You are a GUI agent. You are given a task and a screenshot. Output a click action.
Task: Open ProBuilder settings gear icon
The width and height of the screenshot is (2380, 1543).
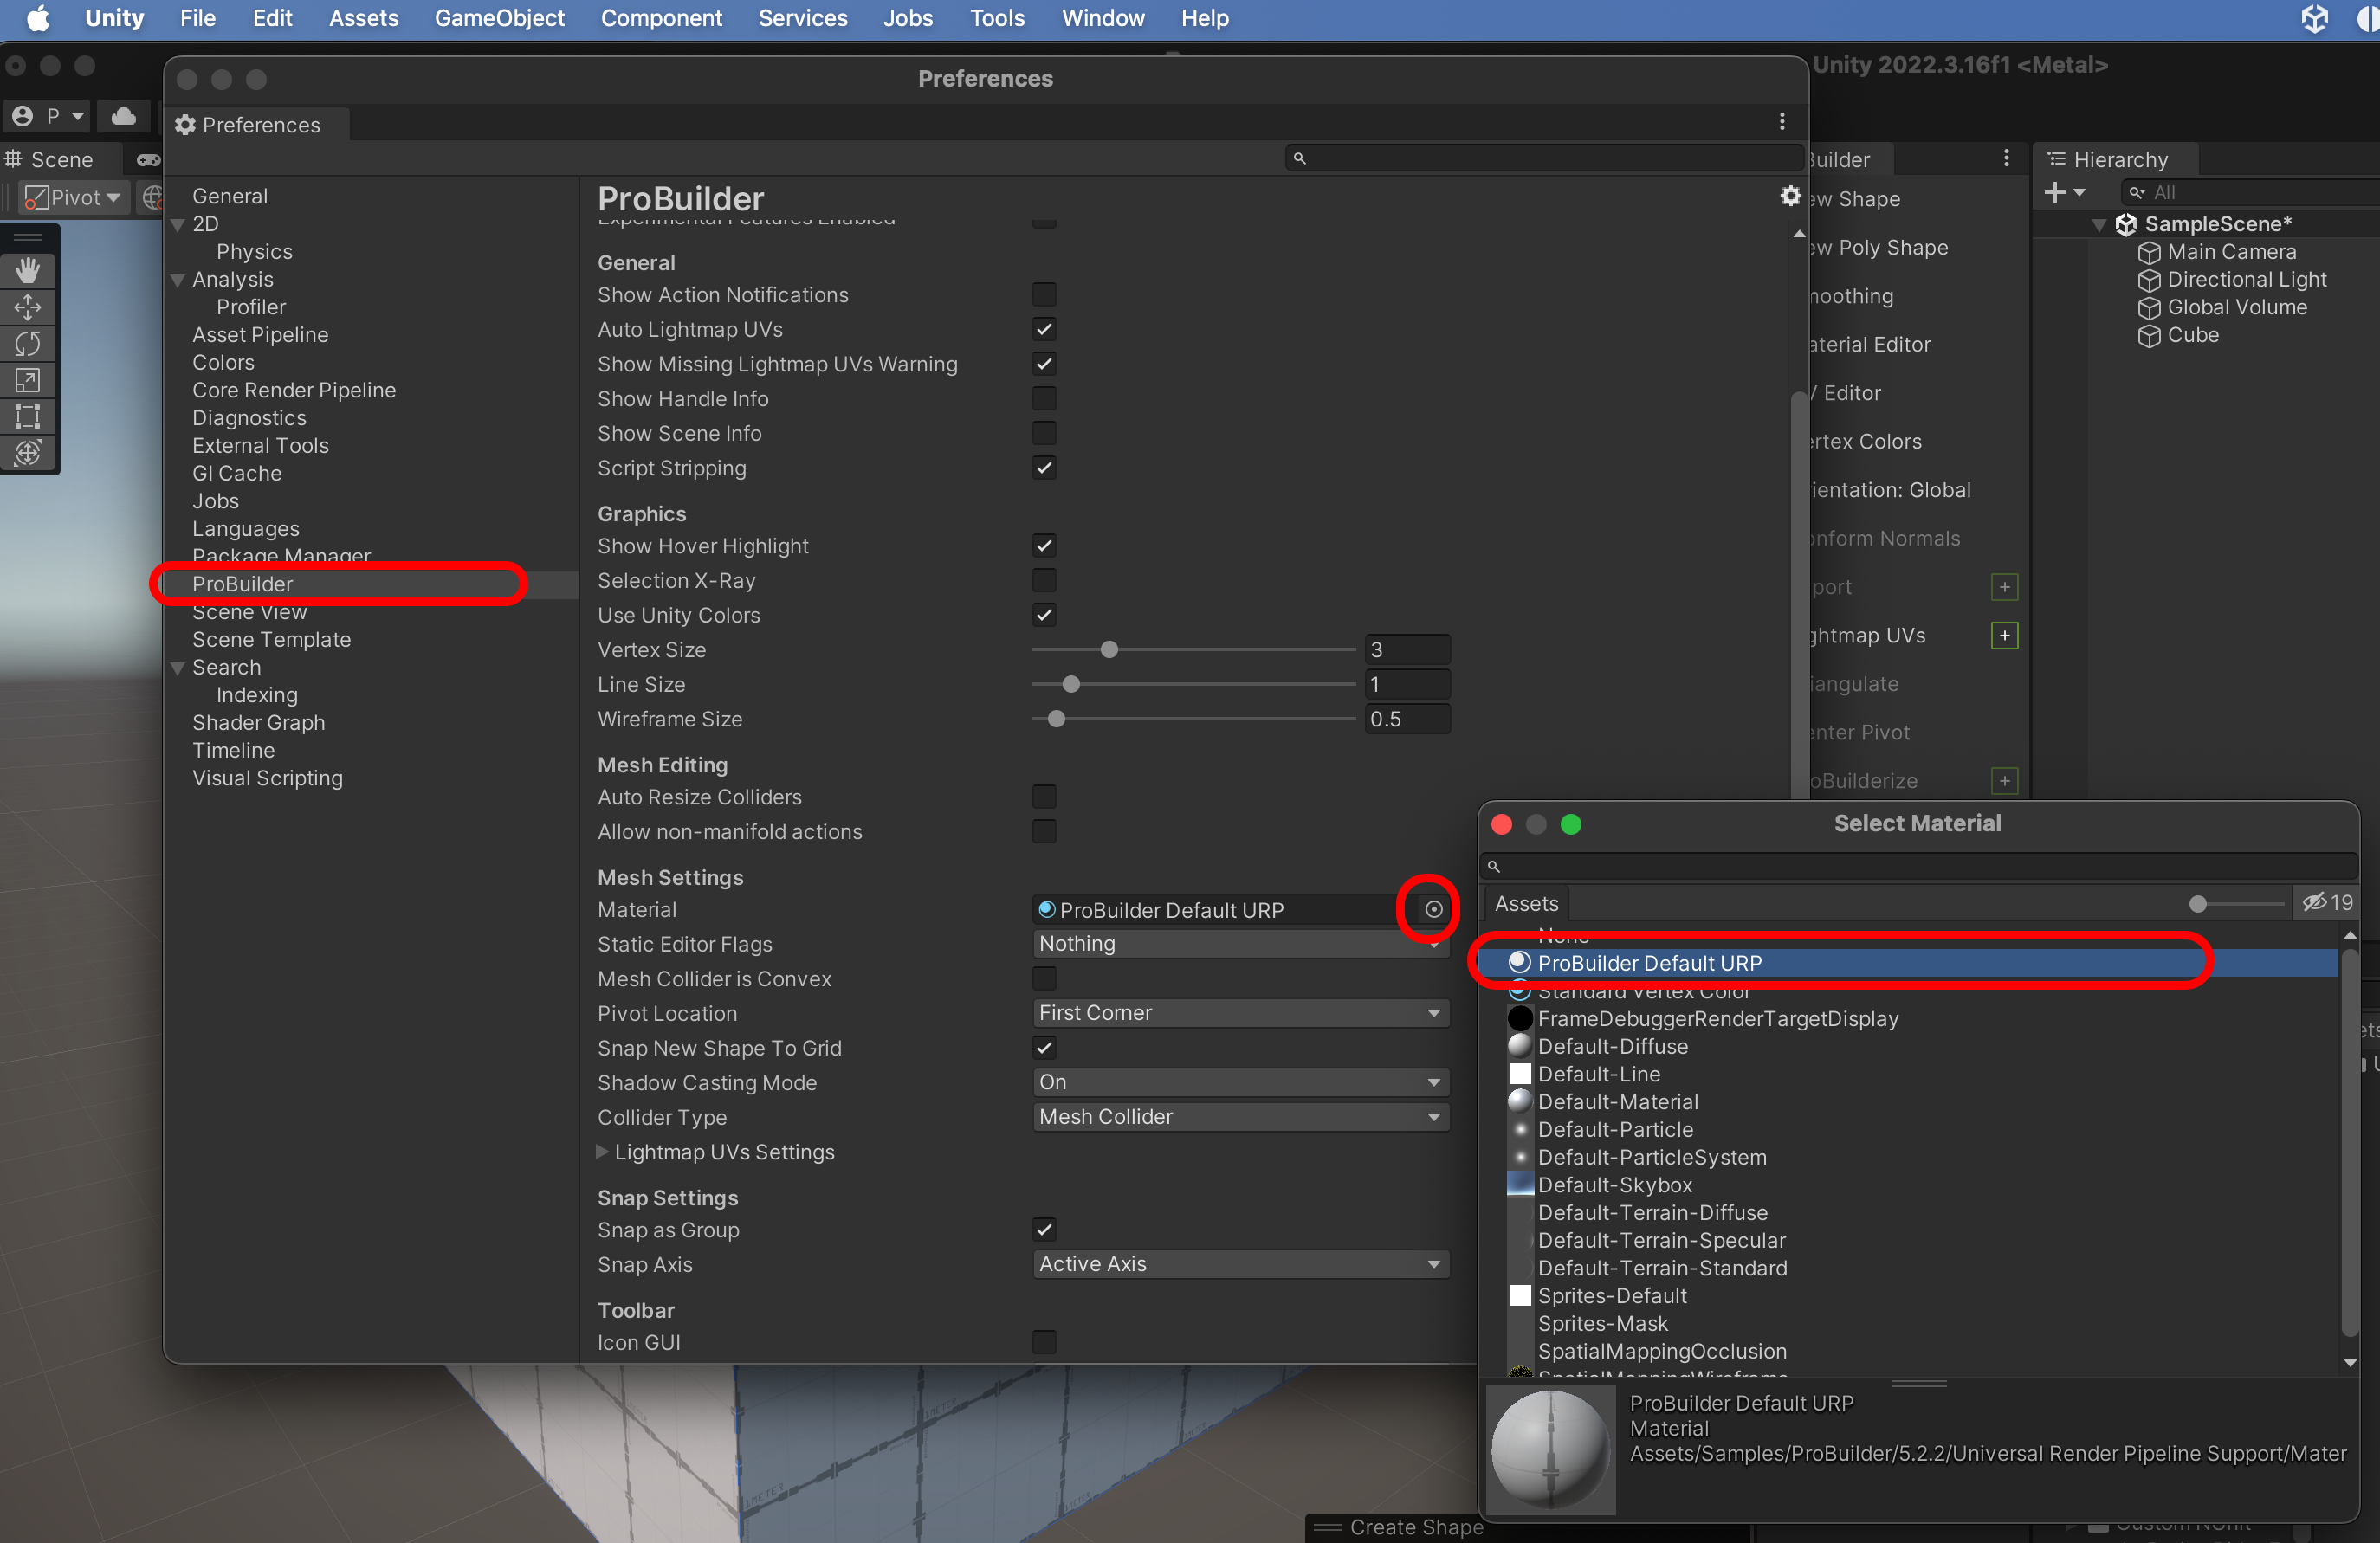click(1790, 196)
